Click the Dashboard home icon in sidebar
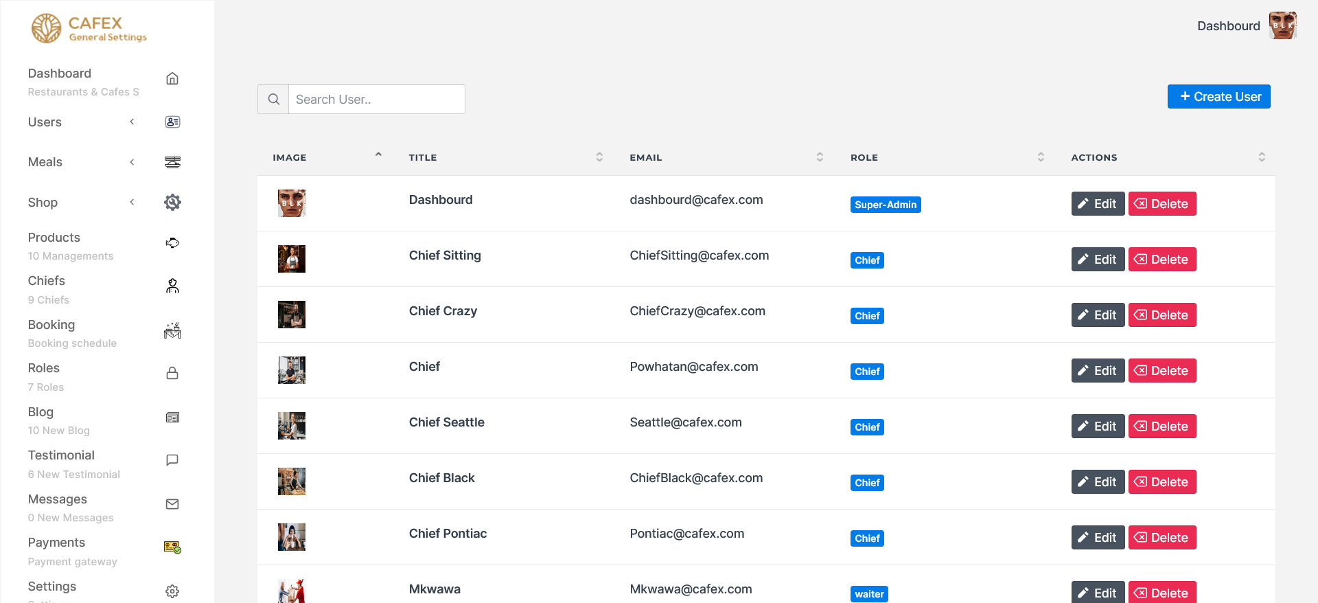The width and height of the screenshot is (1318, 603). point(172,79)
